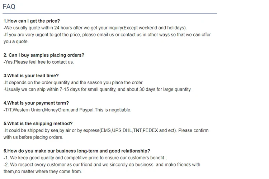The image size is (269, 179).
Task: Click the line about respecting every customer
Action: (x=102, y=165)
